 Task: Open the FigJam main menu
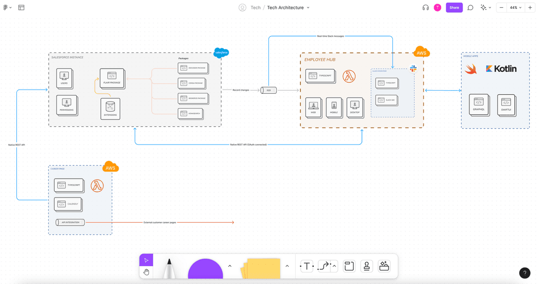[7, 7]
